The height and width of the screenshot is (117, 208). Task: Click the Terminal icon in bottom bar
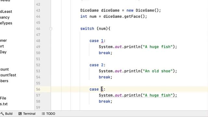coord(20,114)
